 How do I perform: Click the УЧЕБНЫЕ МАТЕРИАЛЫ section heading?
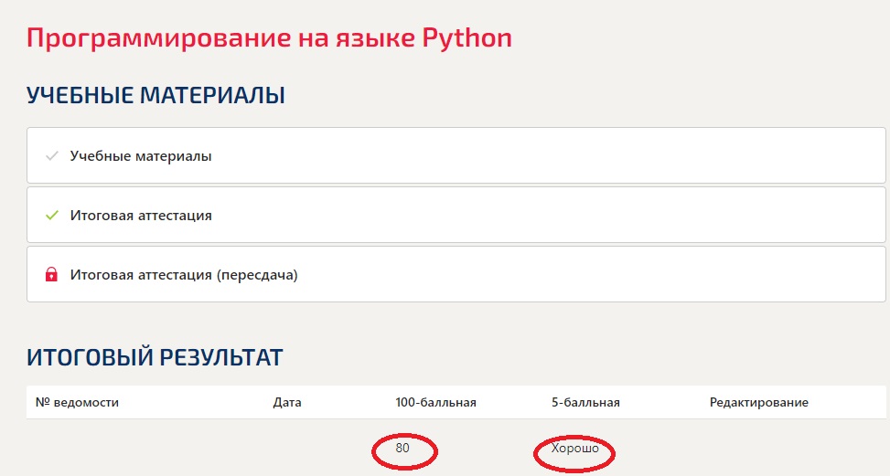pos(155,95)
